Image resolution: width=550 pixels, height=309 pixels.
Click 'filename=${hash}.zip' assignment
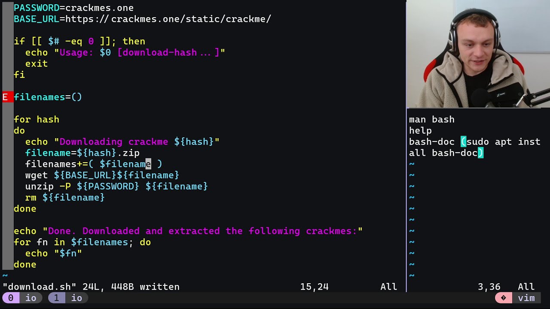click(x=82, y=153)
